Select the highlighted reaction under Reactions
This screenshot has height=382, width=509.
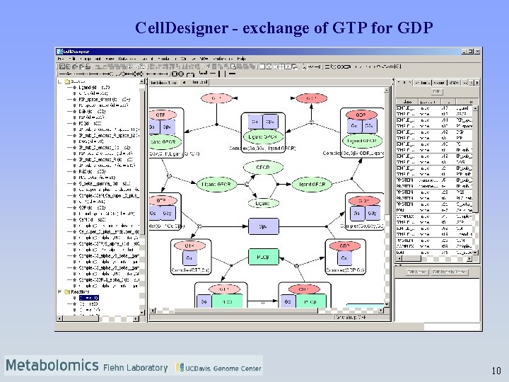(88, 298)
